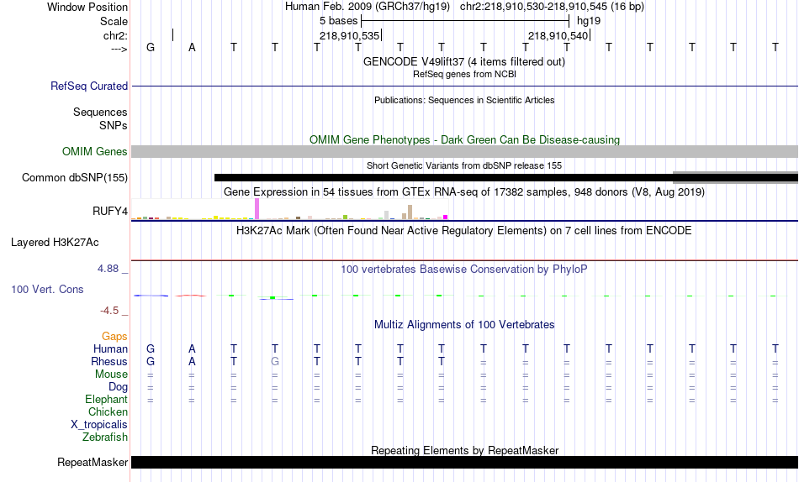Click the hg19 label beside the scale bar
This screenshot has height=482, width=799.
(x=589, y=21)
